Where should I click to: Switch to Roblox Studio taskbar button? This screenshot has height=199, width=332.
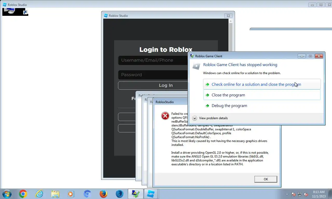coord(151,194)
